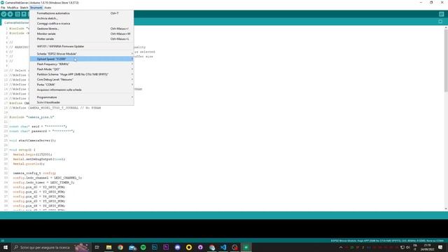
Task: Click the 'const char* password' line
Action: click(42, 131)
